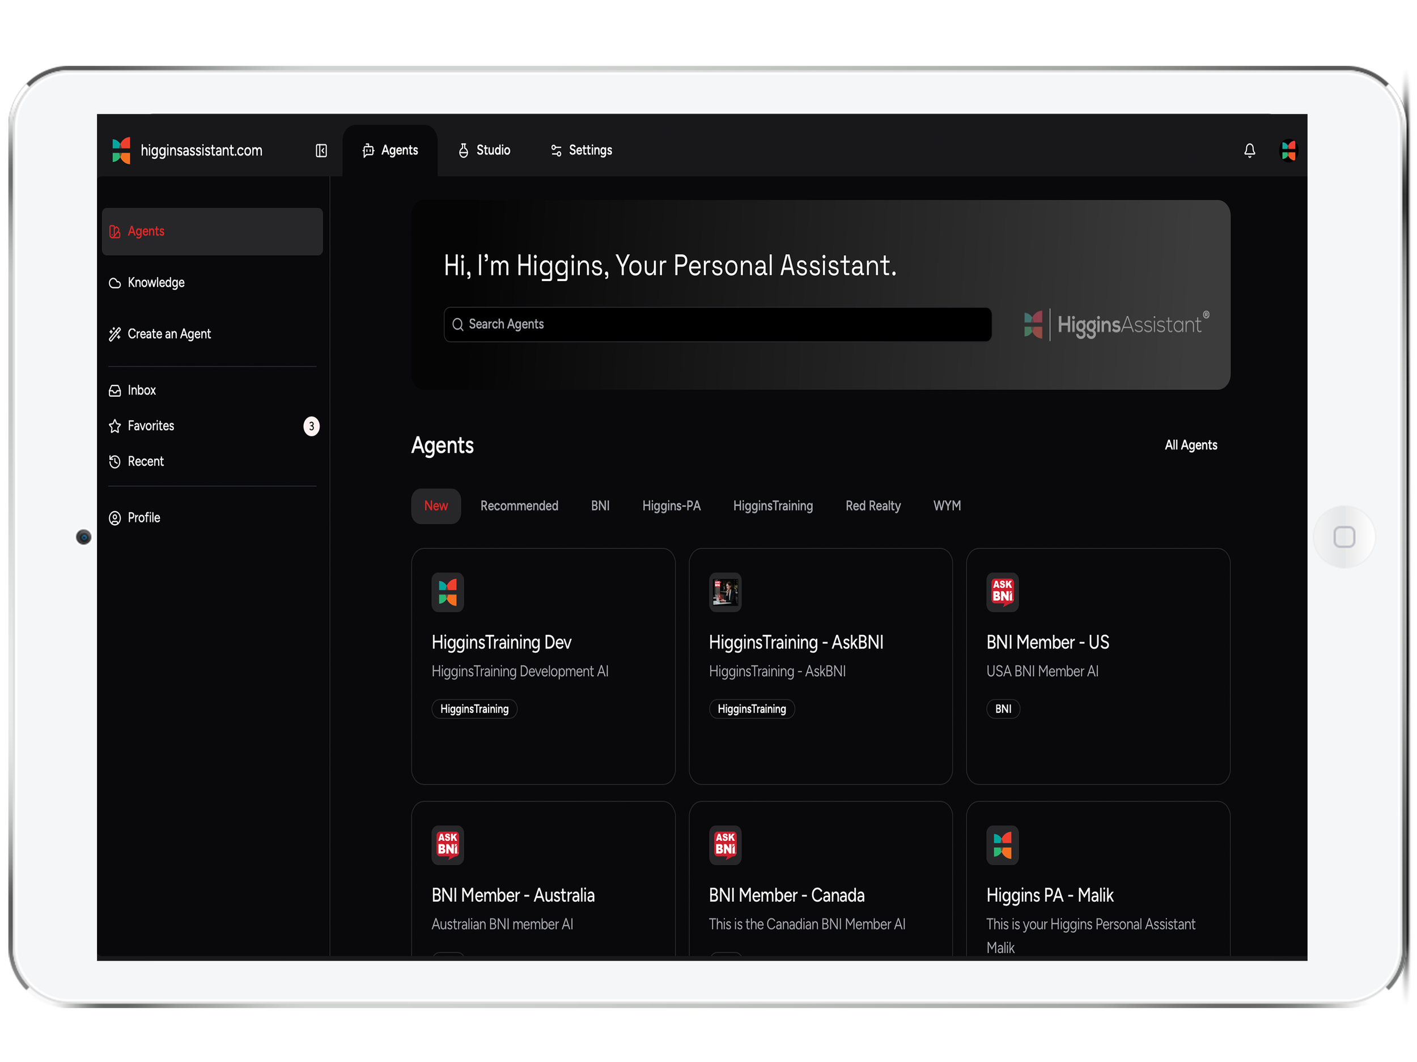The width and height of the screenshot is (1417, 1062).
Task: Open Settings tab in top bar
Action: click(581, 151)
